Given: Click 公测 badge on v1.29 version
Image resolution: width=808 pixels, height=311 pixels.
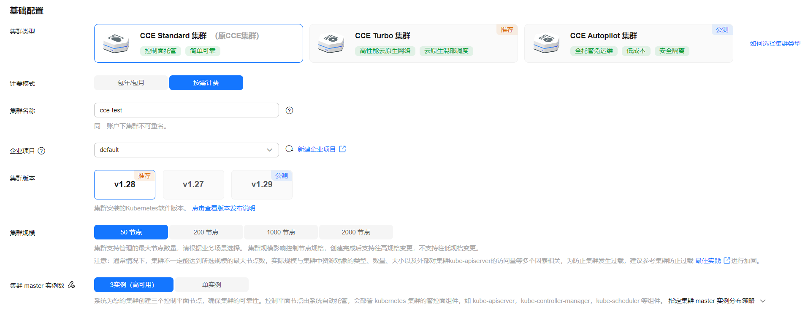Looking at the screenshot, I should coord(282,176).
